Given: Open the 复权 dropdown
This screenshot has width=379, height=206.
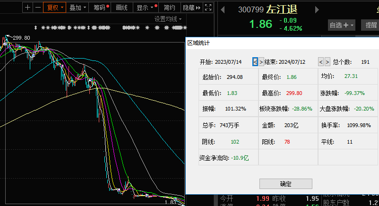Looking at the screenshot, I should click(54, 8).
